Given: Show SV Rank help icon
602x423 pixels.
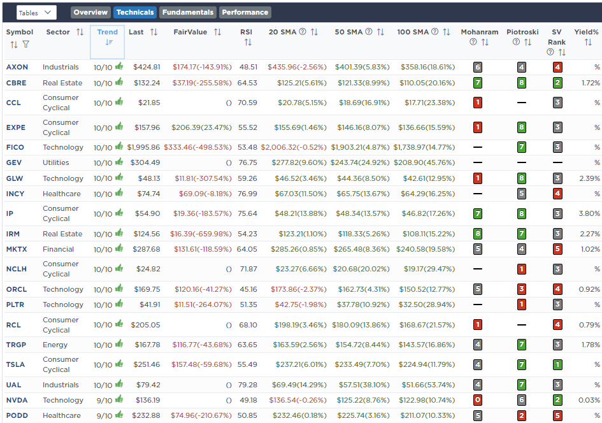Looking at the screenshot, I should [550, 52].
